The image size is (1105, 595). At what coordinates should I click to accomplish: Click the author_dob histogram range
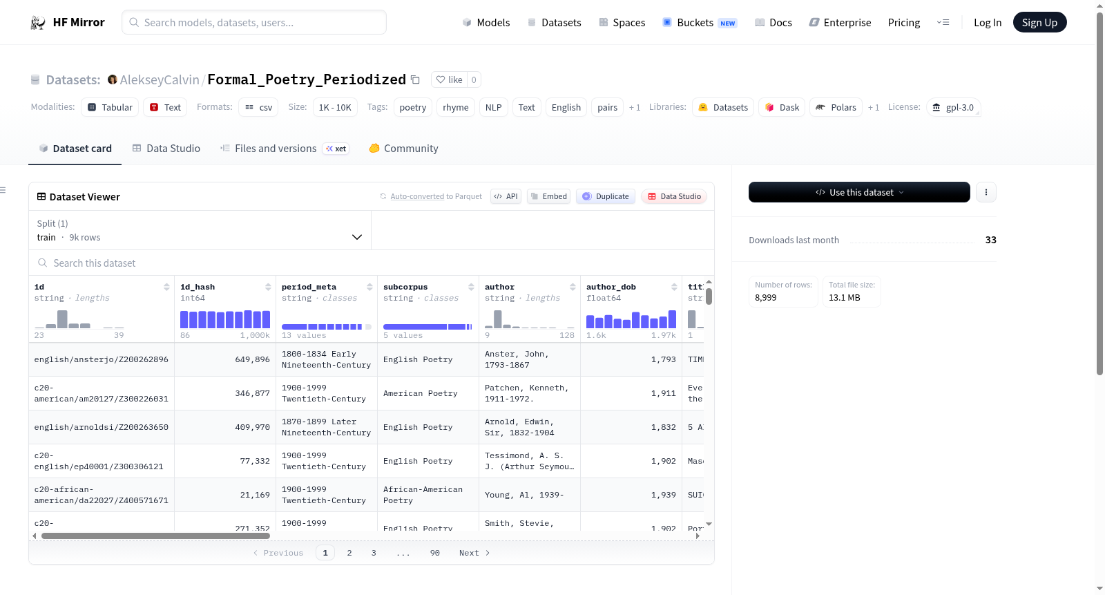pos(631,319)
